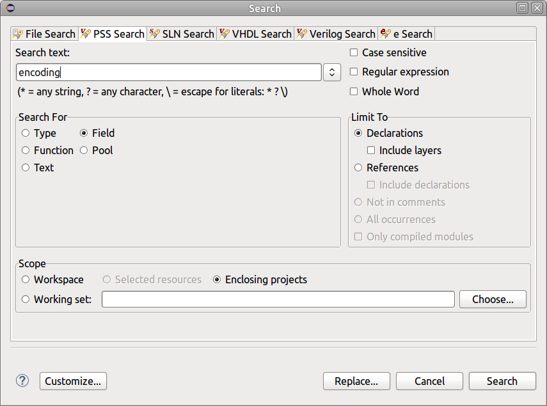Check the Whole Word option
This screenshot has height=406, width=547.
point(353,91)
